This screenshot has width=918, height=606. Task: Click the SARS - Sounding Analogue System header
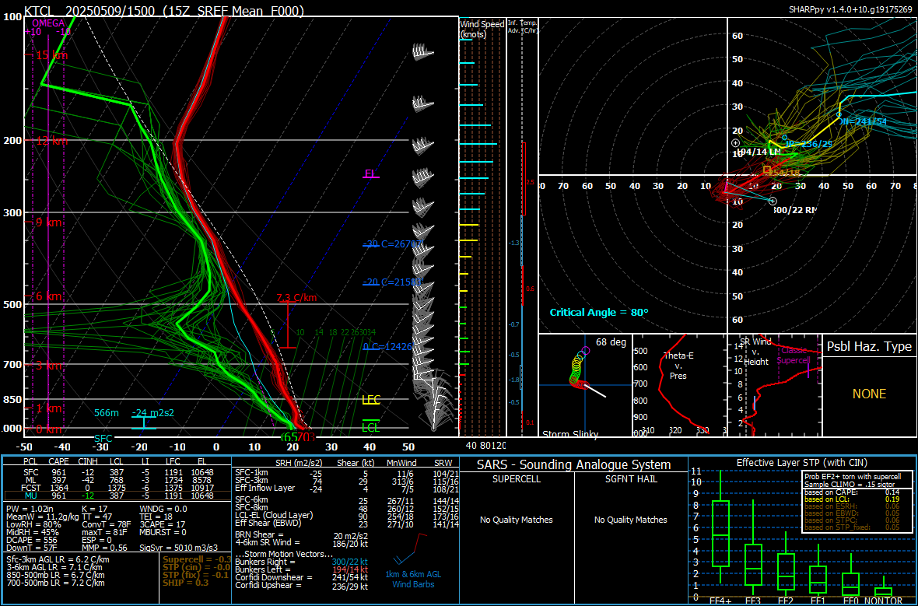[x=574, y=465]
